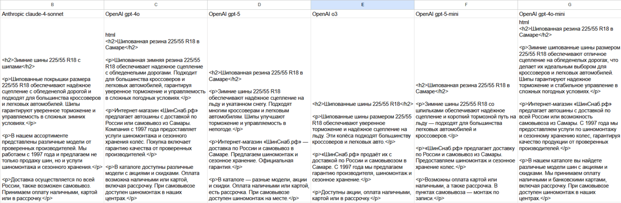Select column C header
This screenshot has width=621, height=203.
(x=155, y=4)
